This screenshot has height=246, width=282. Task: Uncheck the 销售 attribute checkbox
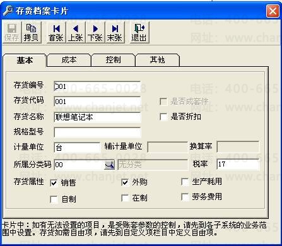(x=54, y=183)
